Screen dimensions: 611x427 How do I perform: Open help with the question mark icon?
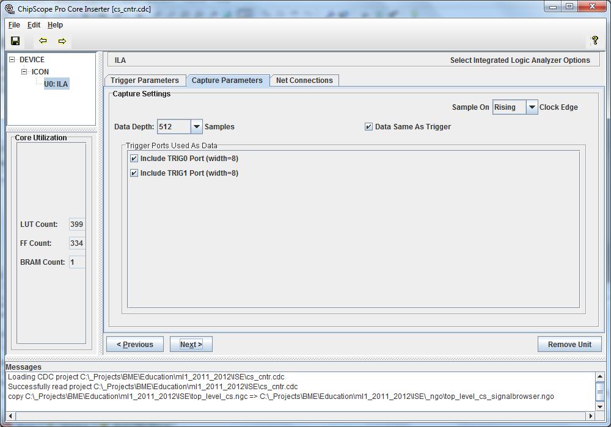tap(595, 40)
